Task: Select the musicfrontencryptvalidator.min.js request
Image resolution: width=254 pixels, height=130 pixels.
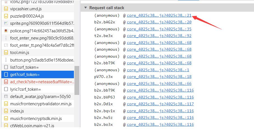Action: (x=41, y=104)
